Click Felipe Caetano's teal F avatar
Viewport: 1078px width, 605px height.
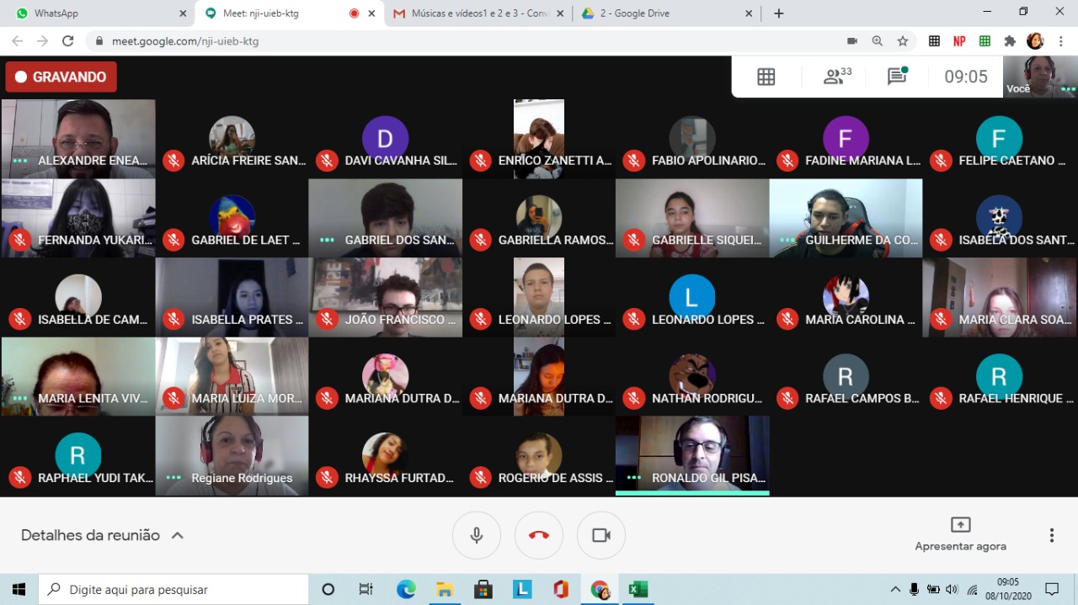pos(999,139)
